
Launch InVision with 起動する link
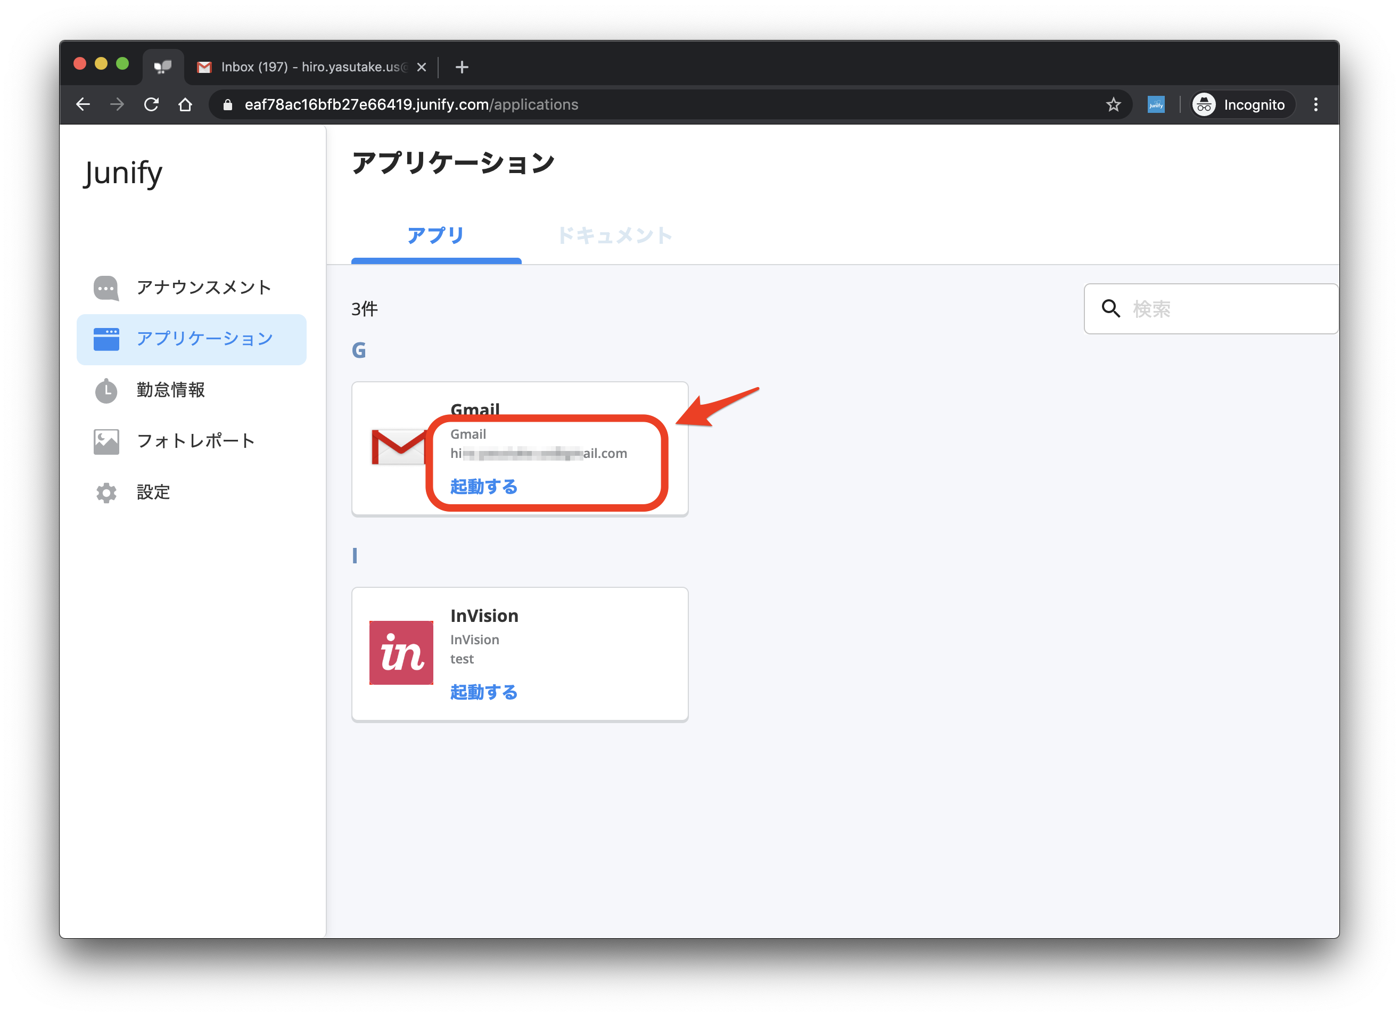483,692
